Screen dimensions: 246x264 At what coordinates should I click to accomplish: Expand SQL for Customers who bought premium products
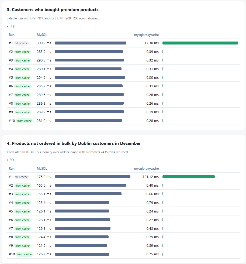pos(11,26)
